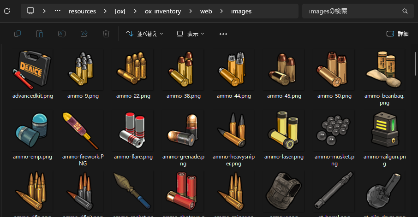Select advancedkit.png thumbnail
This screenshot has height=217, width=418.
[32, 70]
